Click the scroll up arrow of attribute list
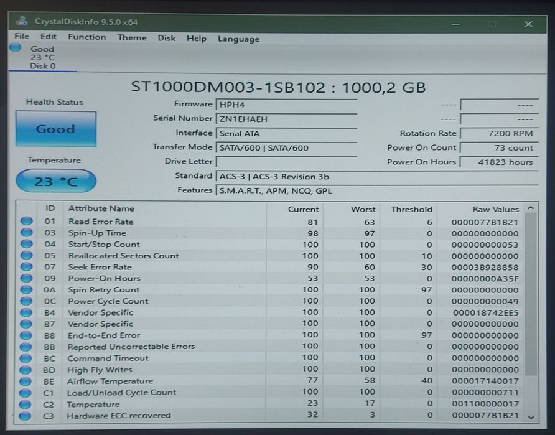555x435 pixels. (531, 208)
